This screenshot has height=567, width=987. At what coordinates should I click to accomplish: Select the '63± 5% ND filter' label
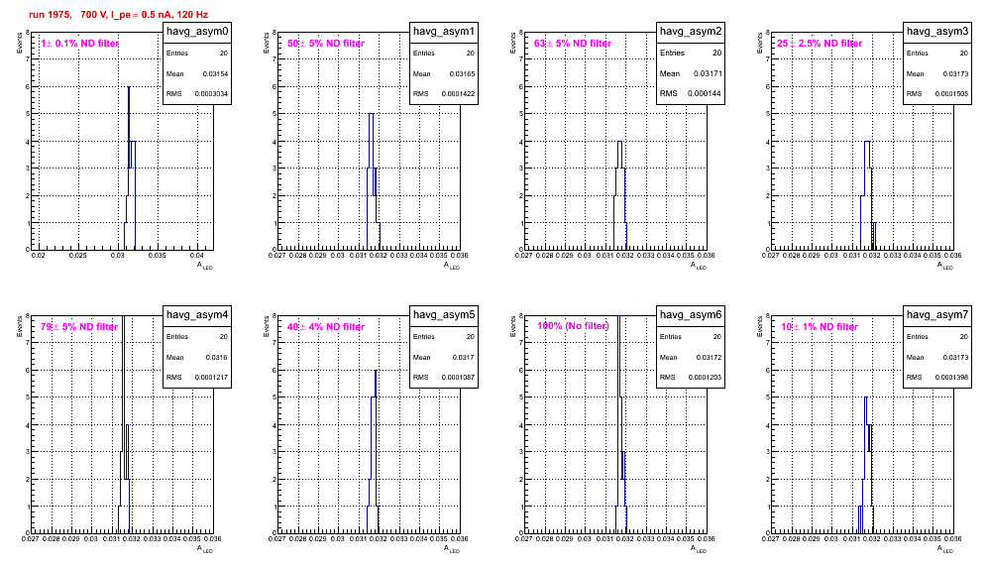573,44
